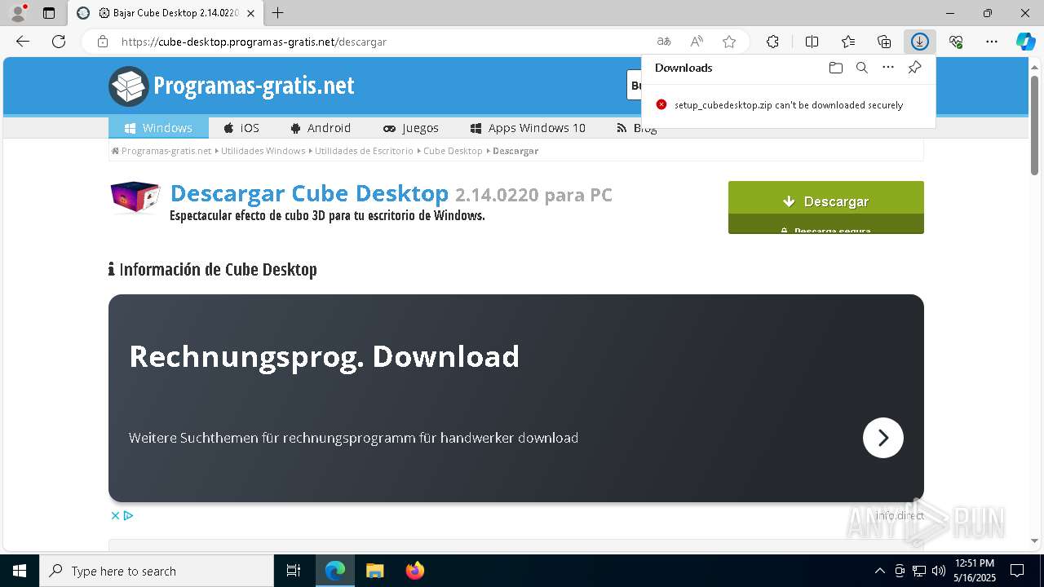This screenshot has width=1044, height=587.
Task: Open Favorites list icon
Action: 848,42
